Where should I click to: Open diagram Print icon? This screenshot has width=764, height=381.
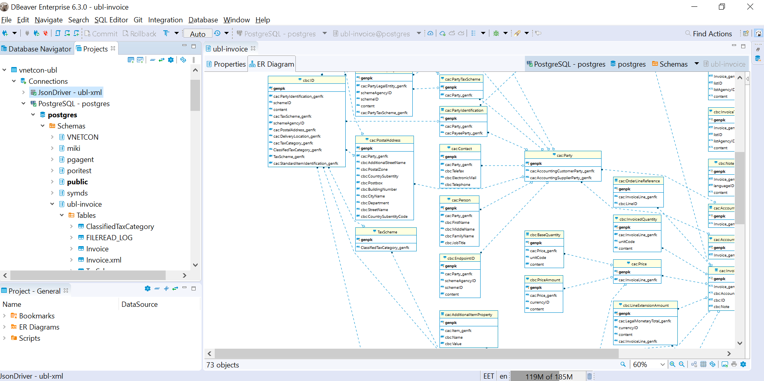point(734,364)
